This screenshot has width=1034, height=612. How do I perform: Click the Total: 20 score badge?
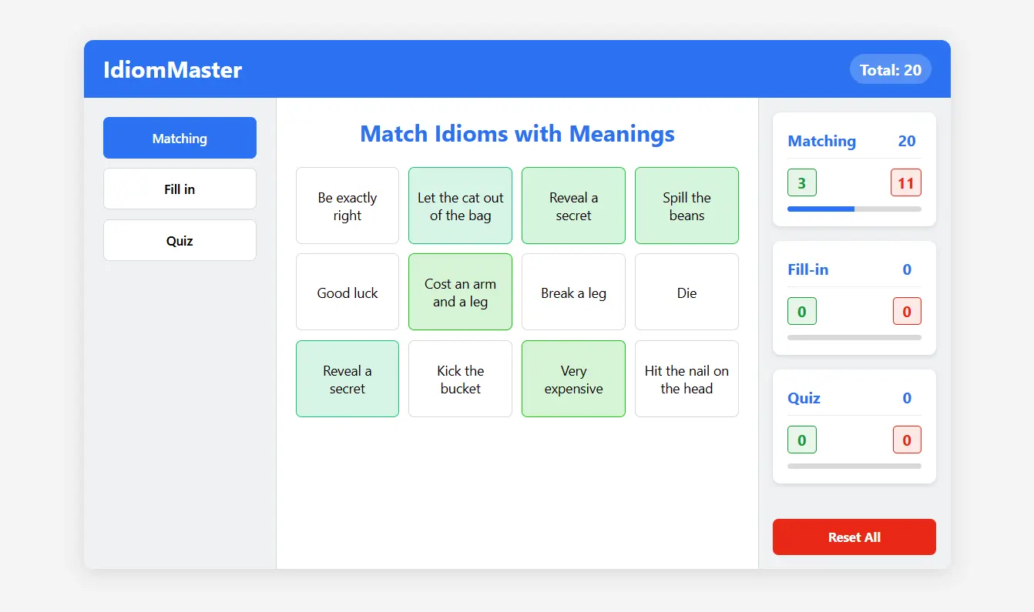(x=890, y=70)
